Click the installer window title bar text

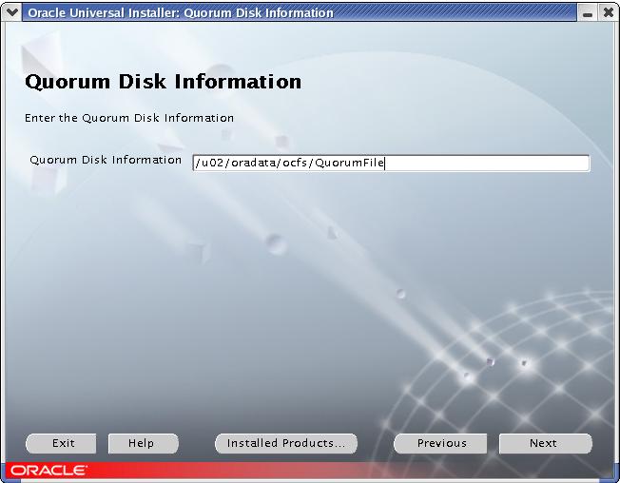pos(181,13)
